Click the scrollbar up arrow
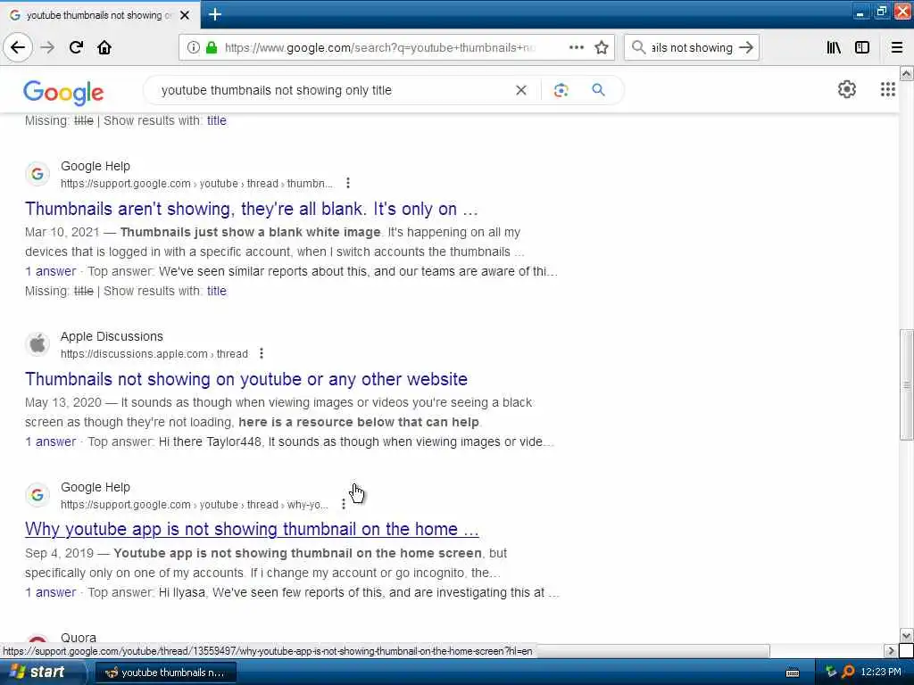The height and width of the screenshot is (685, 914). click(x=907, y=73)
